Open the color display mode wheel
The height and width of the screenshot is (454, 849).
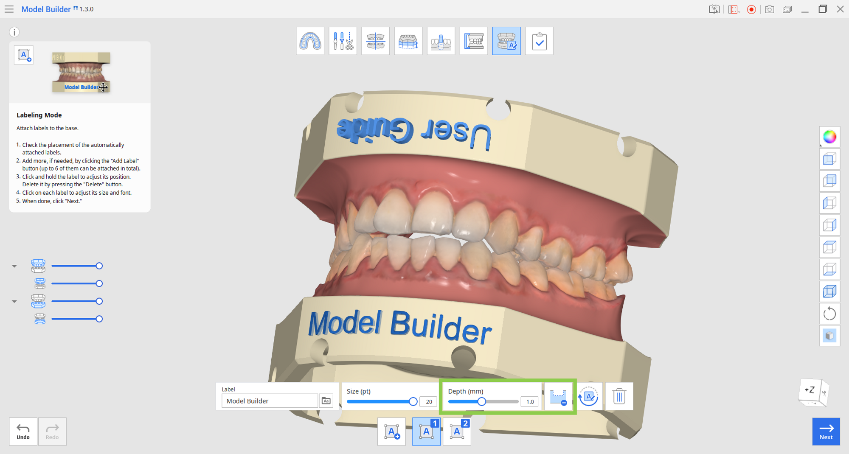point(829,137)
